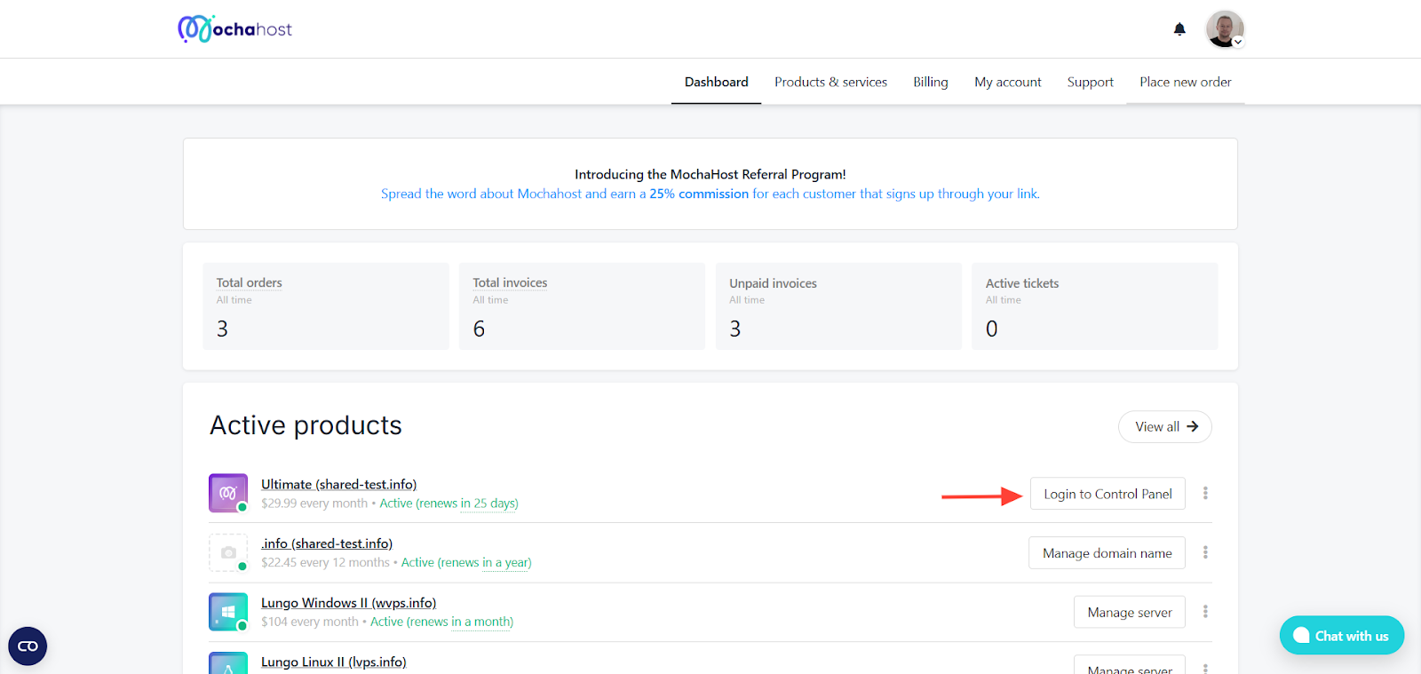
Task: Click the '$104 every month' text
Action: [x=310, y=622]
